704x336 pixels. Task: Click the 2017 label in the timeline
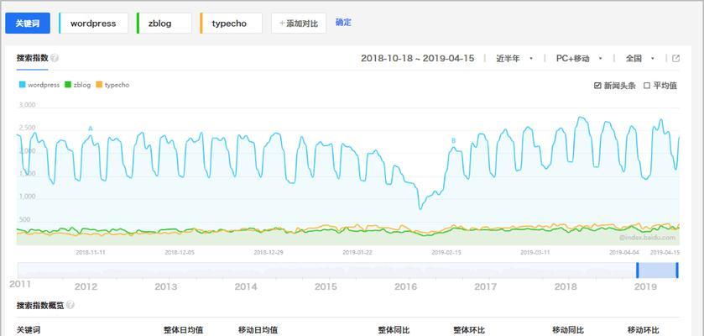click(485, 286)
